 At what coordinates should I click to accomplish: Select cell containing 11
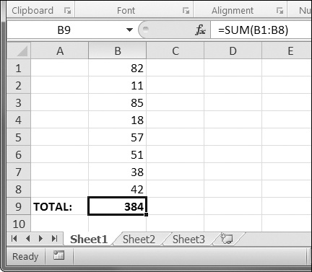pyautogui.click(x=118, y=85)
